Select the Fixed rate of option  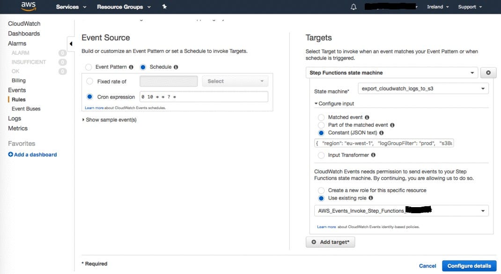[x=88, y=80]
